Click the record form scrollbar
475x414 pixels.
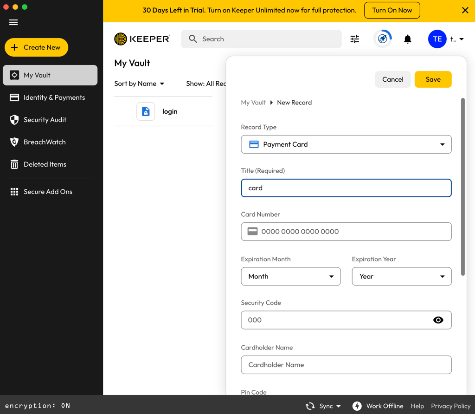pos(462,187)
